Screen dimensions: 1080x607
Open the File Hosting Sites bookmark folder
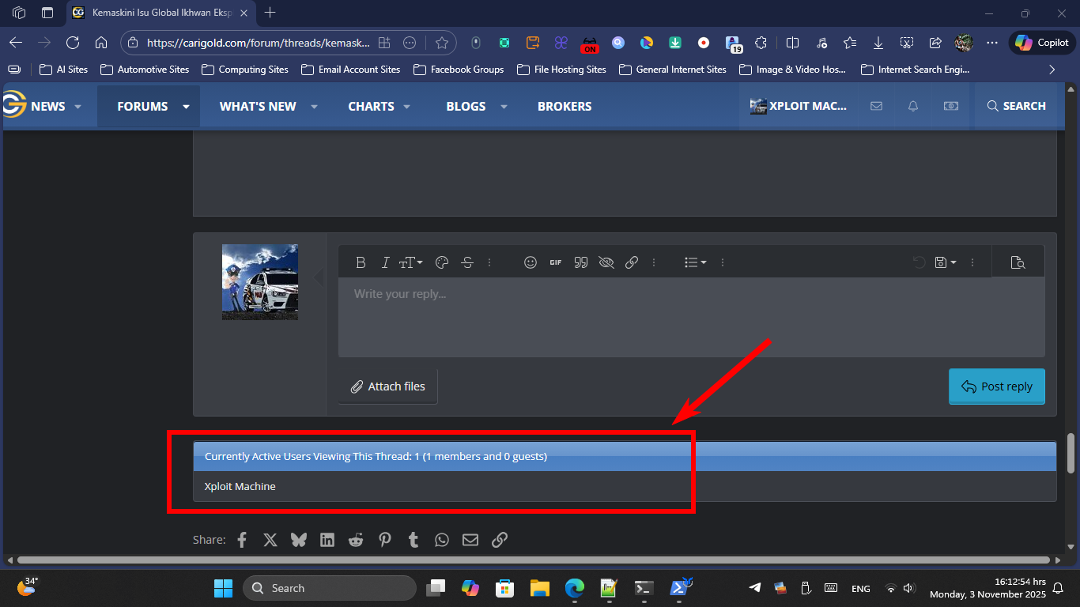561,70
